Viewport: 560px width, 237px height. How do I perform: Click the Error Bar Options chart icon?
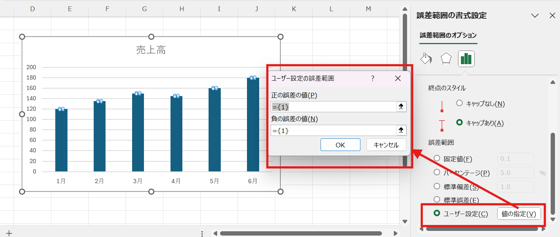click(x=466, y=58)
